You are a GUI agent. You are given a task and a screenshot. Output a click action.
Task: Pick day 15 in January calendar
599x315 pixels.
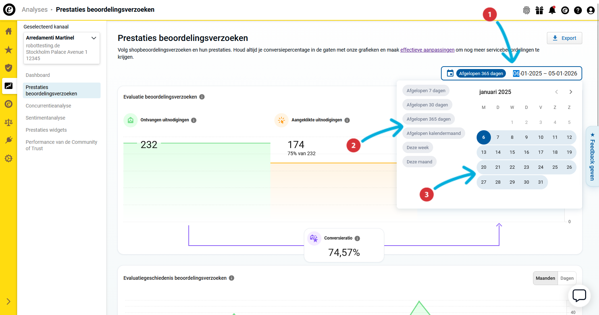(x=512, y=152)
